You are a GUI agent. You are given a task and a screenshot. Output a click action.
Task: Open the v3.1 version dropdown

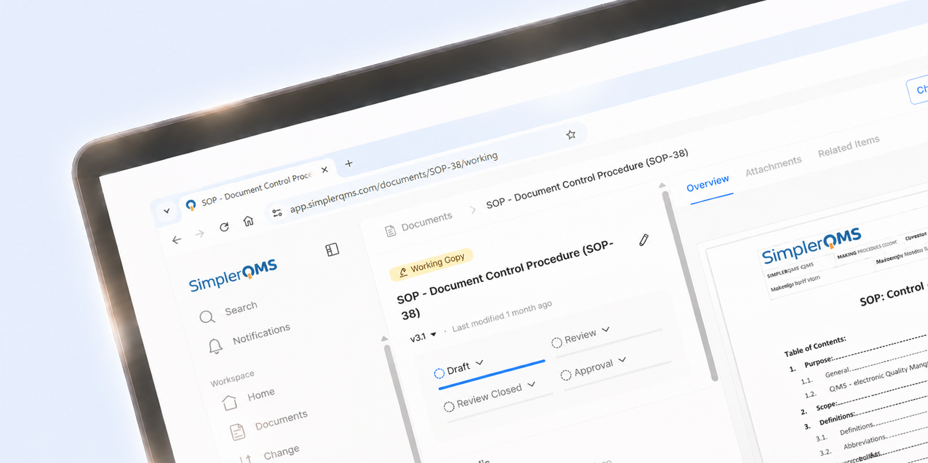423,337
